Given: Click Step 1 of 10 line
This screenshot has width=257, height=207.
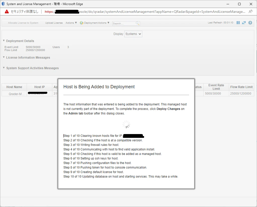Looking at the screenshot, I should pos(104,136).
